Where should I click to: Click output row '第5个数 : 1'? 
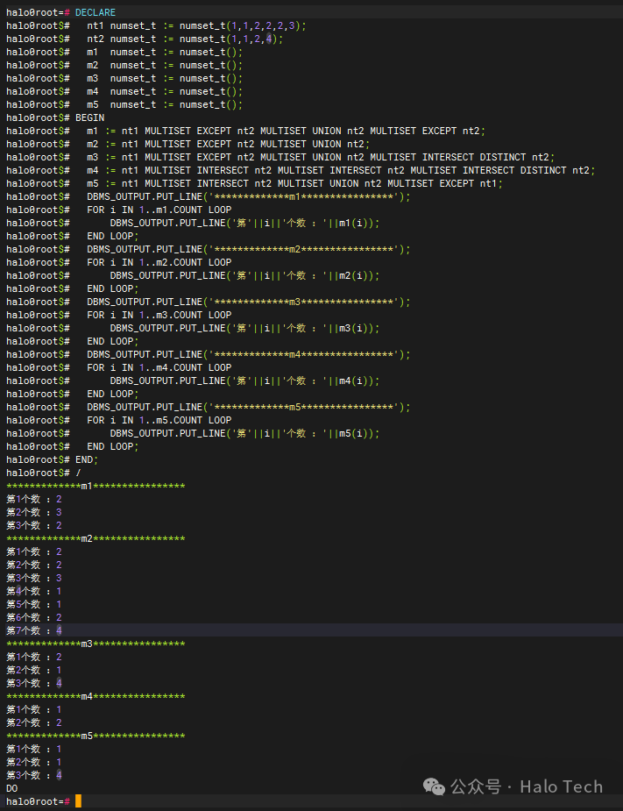pyautogui.click(x=34, y=605)
